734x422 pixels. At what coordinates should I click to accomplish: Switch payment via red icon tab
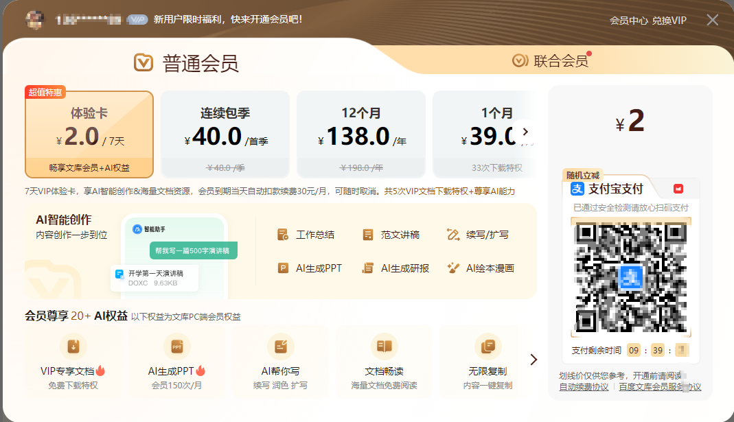coord(678,189)
